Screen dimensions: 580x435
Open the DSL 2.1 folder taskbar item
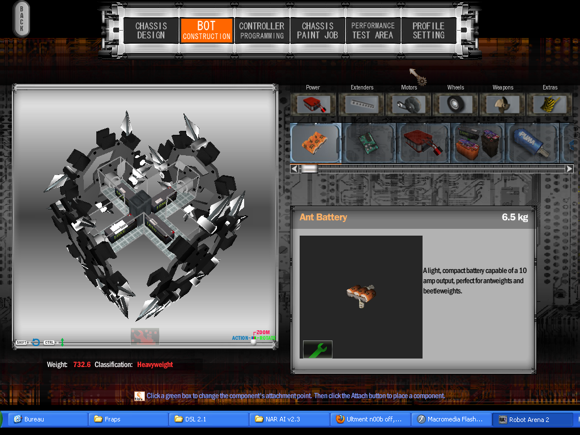pos(209,419)
